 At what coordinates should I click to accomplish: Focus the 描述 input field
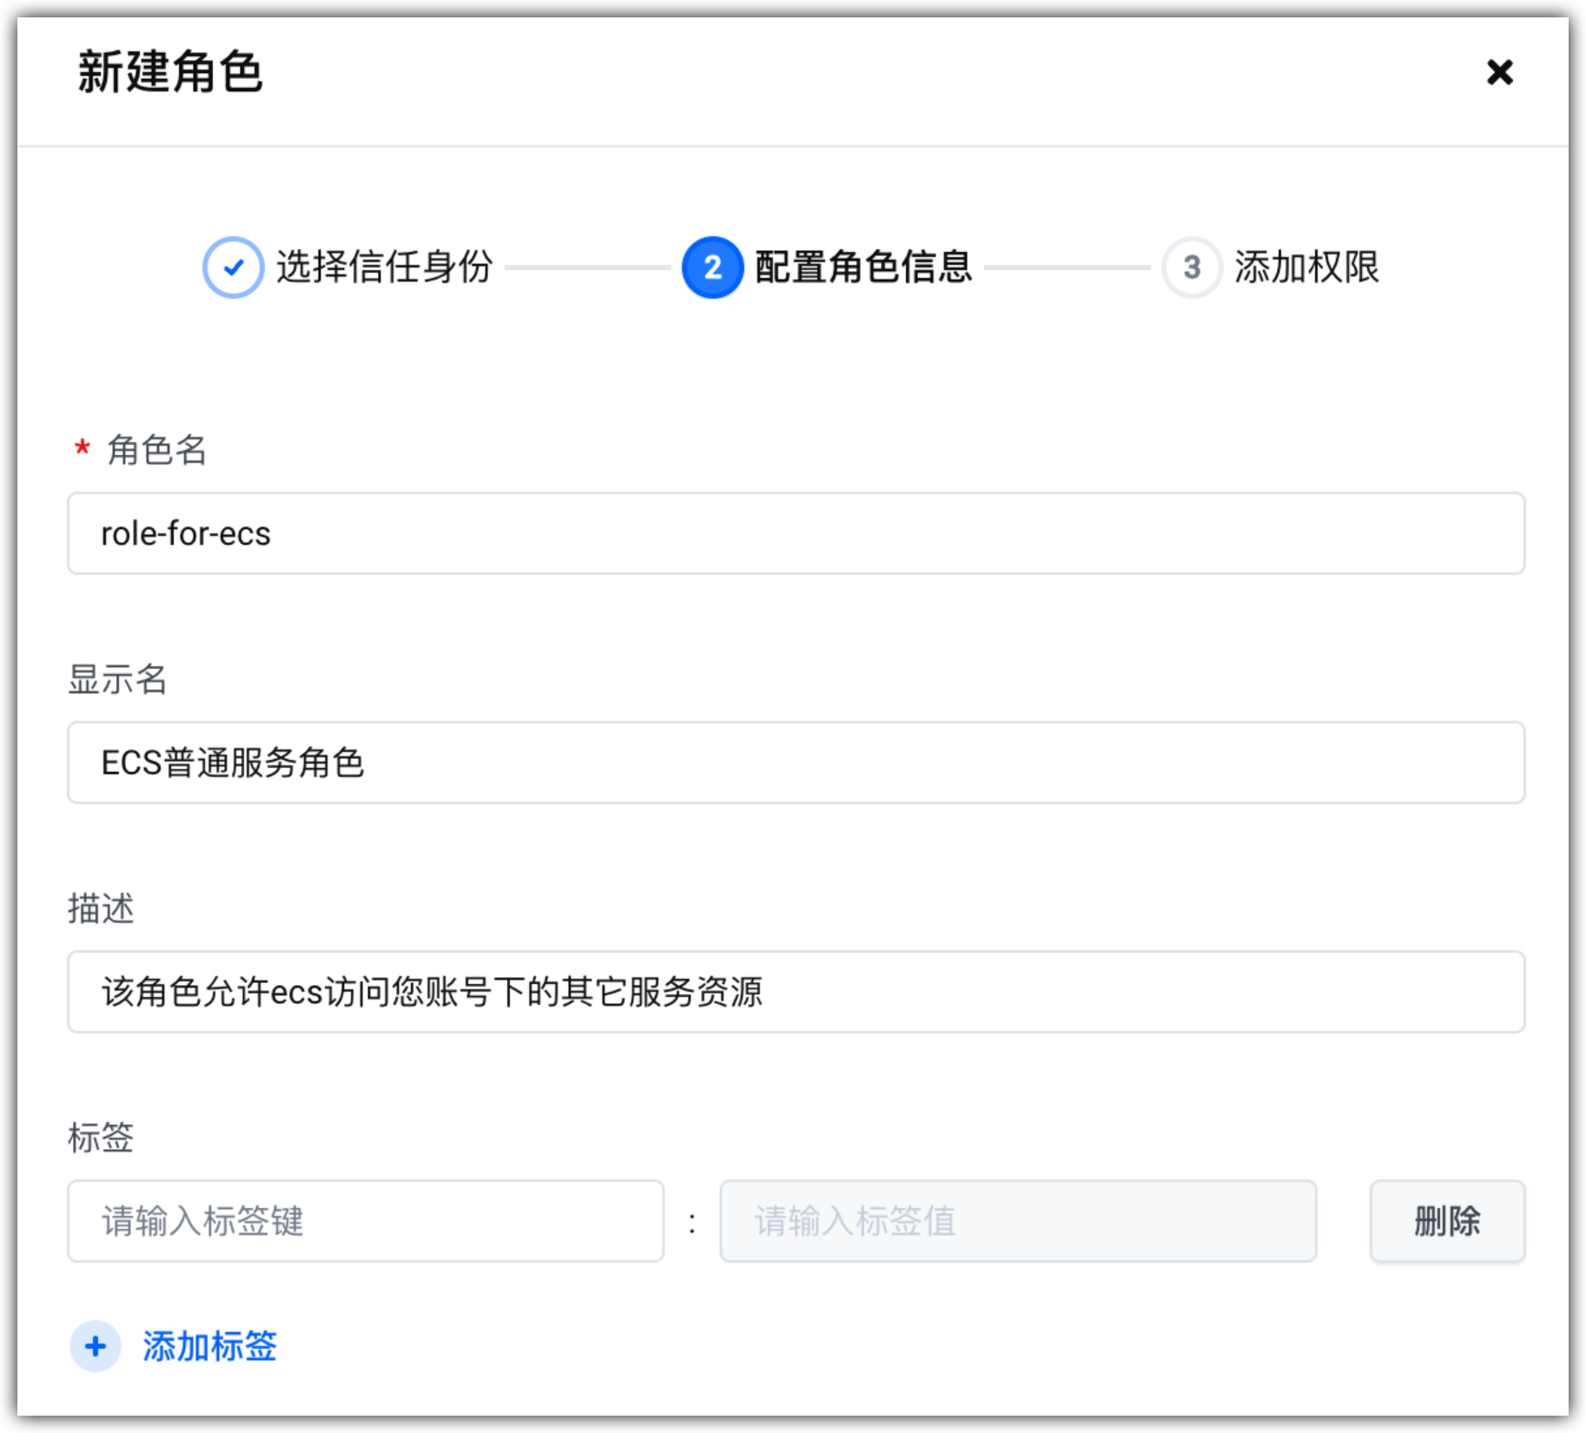point(796,992)
